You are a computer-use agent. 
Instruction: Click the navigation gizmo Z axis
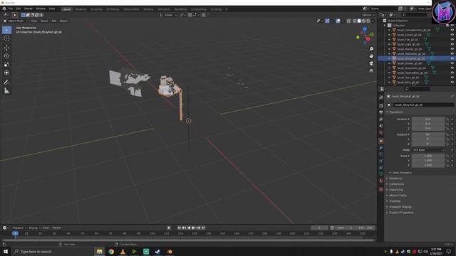coord(365,29)
